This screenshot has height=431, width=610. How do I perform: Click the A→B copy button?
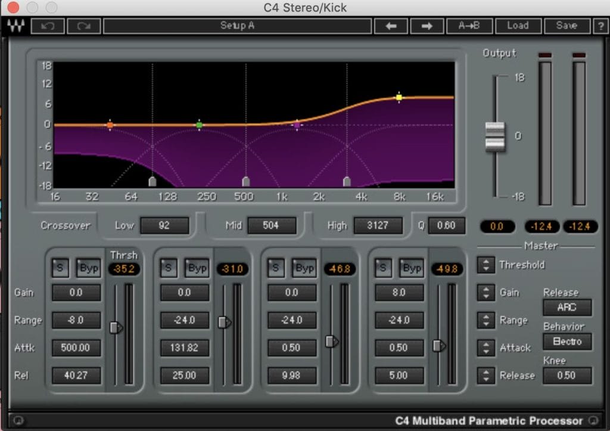click(x=469, y=26)
